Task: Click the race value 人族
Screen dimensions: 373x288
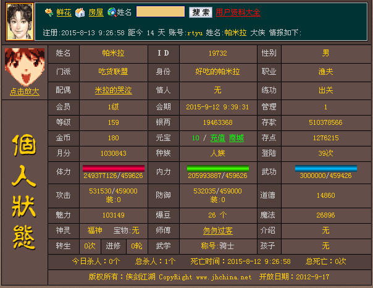Action: [x=217, y=153]
